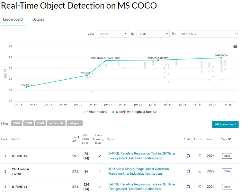This screenshot has height=192, width=241.
Task: Click the Real-Time Object Detection page title
Action: [79, 6]
